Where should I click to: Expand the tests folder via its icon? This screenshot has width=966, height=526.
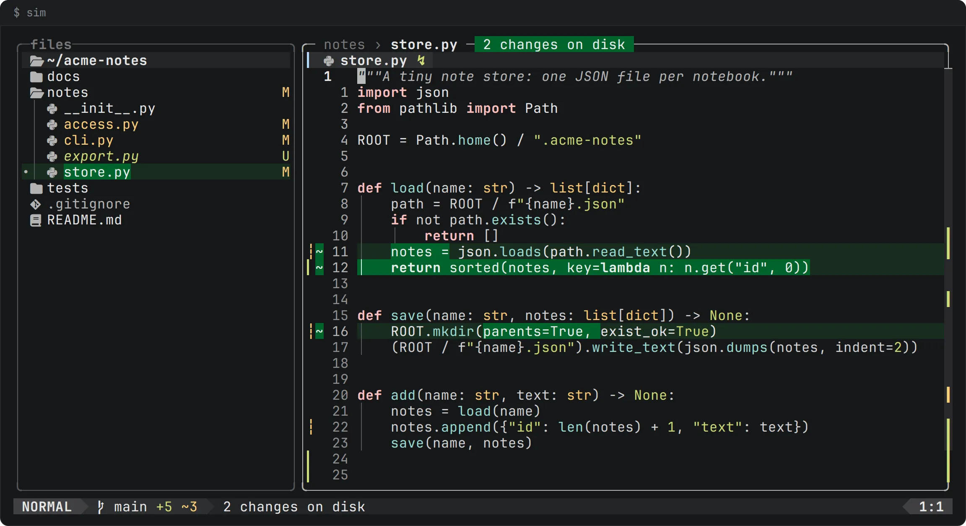pos(36,189)
